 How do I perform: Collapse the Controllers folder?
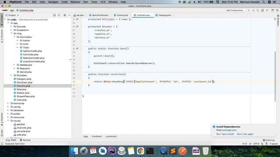(14, 37)
